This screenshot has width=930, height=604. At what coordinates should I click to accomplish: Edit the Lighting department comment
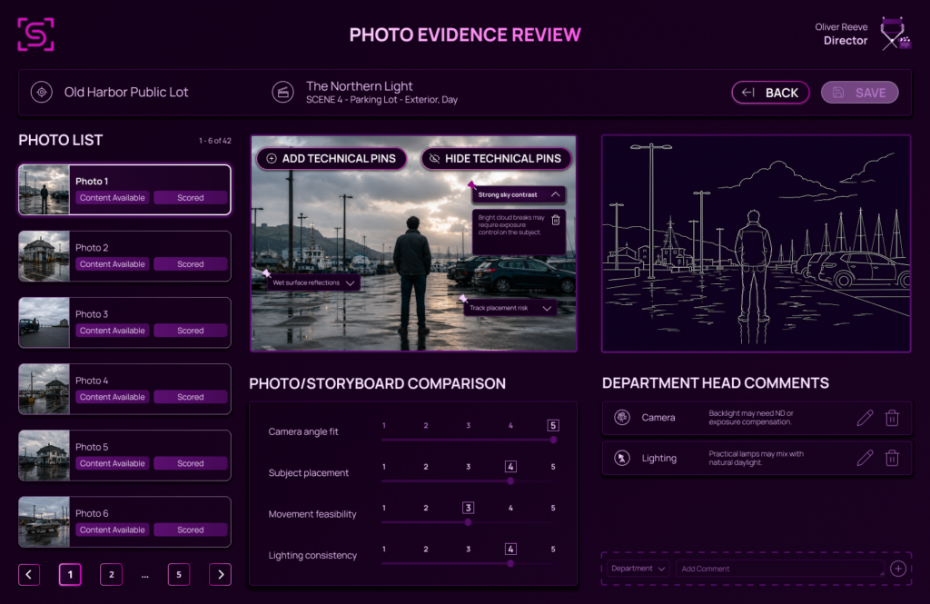click(x=865, y=458)
